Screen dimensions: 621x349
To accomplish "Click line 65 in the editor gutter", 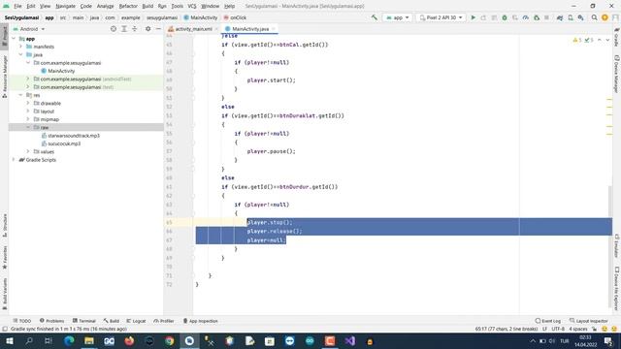I will tap(169, 222).
